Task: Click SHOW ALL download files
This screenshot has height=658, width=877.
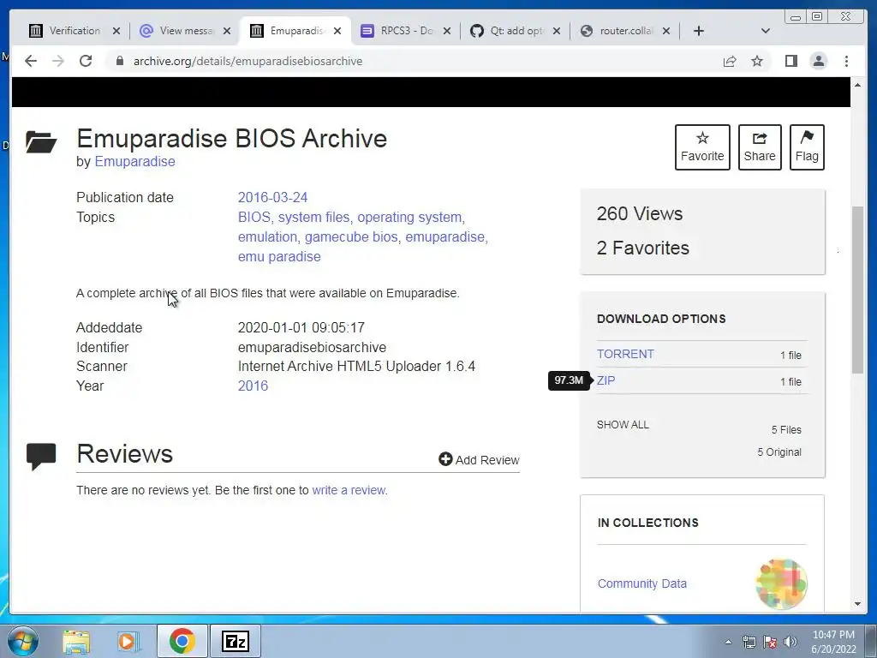Action: coord(623,425)
